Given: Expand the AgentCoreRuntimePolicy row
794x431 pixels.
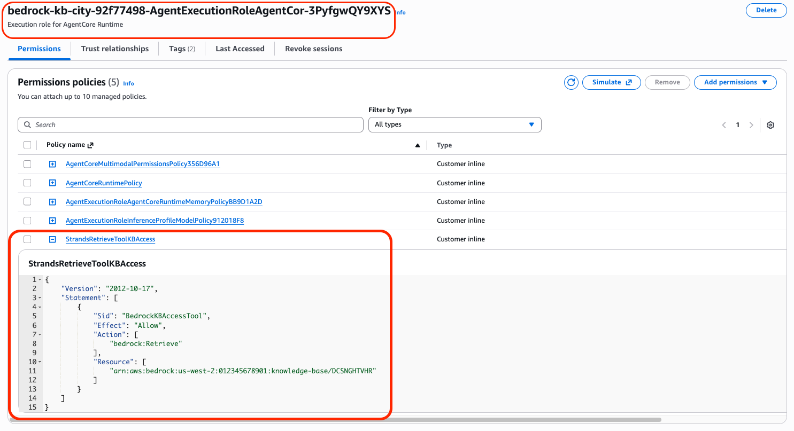Looking at the screenshot, I should coord(52,183).
